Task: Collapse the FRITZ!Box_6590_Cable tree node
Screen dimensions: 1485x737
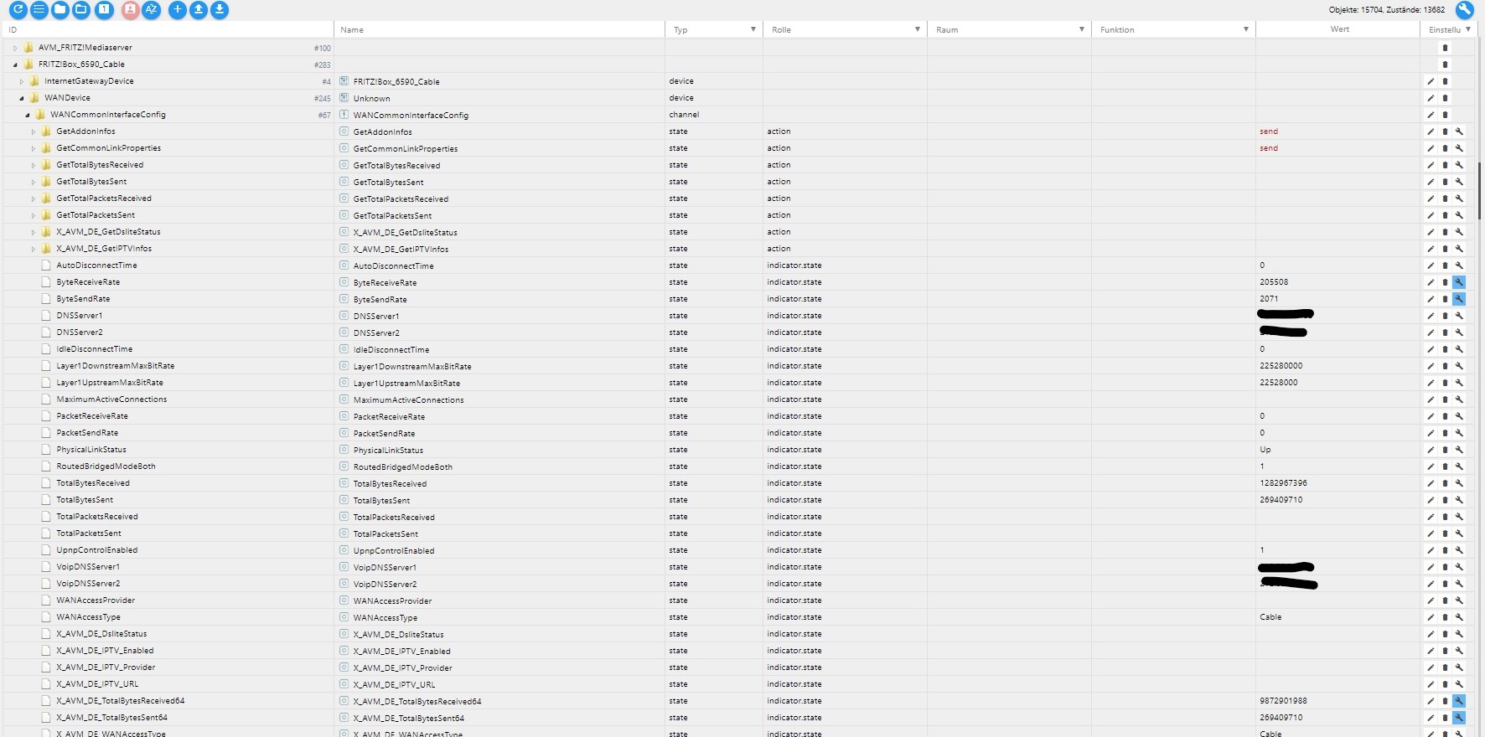Action: click(15, 64)
